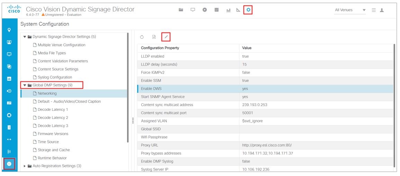400x176 pixels.
Task: Click the 239.193.0.253 multicast address value
Action: (255, 105)
